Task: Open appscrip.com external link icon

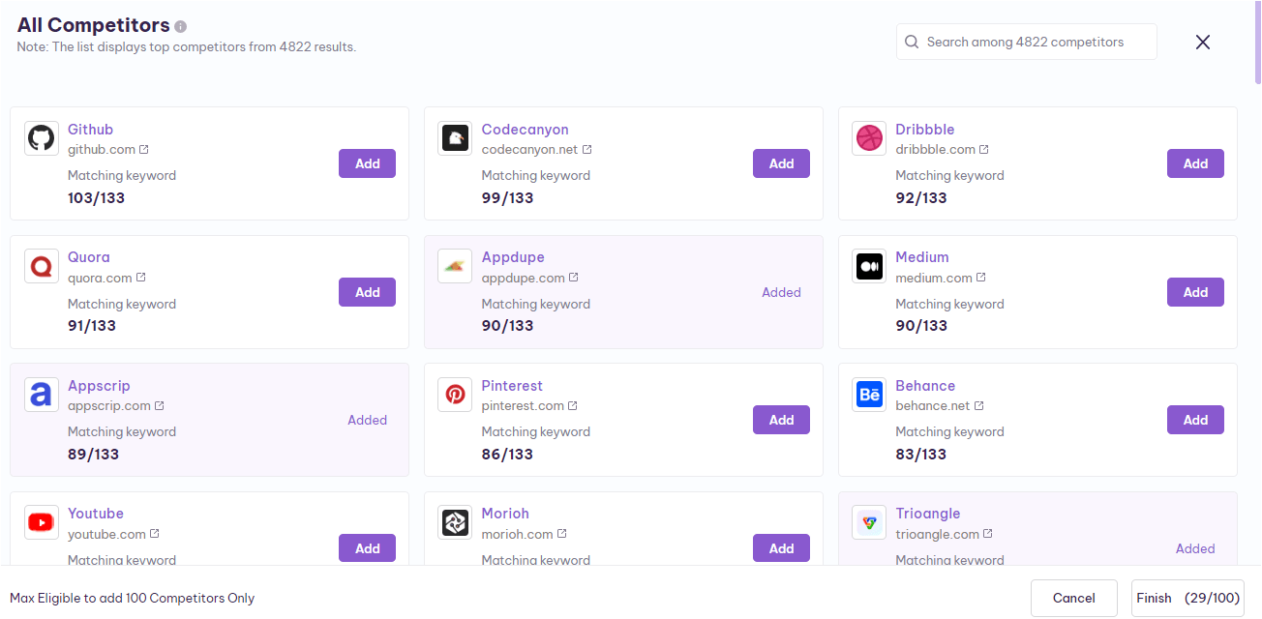Action: coord(160,406)
